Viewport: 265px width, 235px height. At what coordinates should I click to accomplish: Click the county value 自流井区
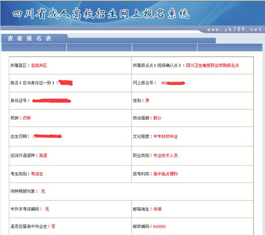click(39, 65)
